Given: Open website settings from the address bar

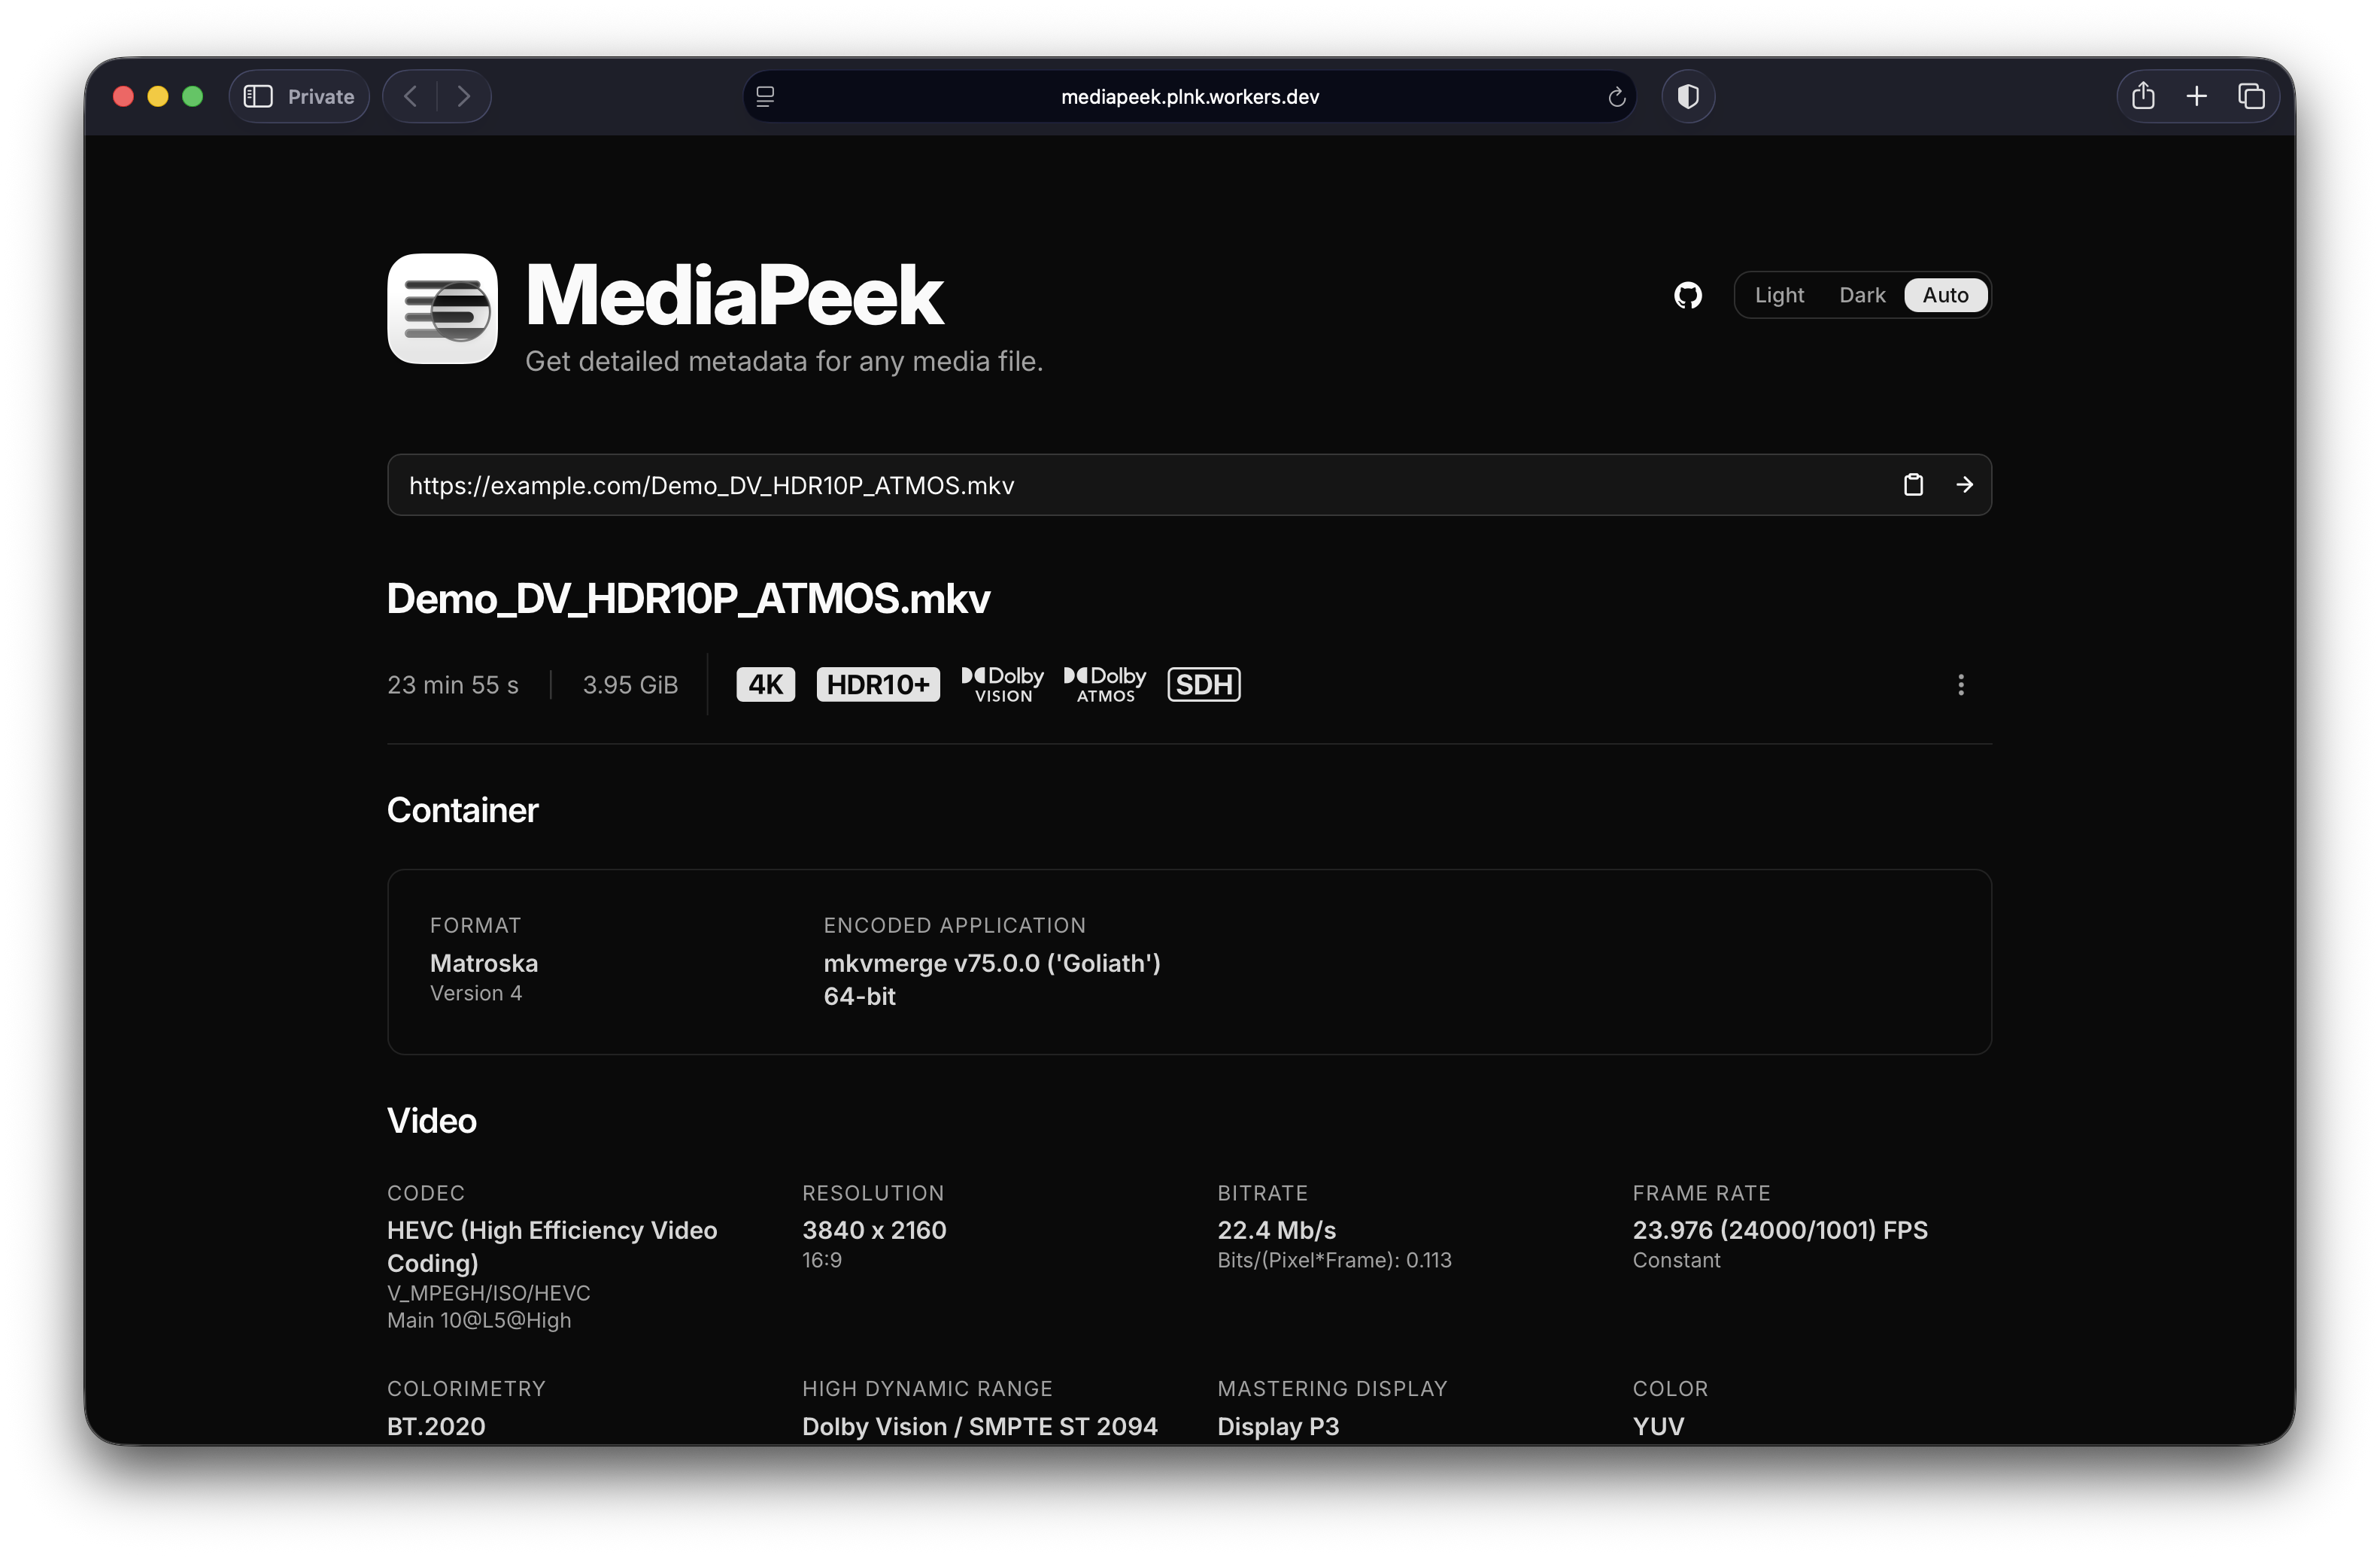Looking at the screenshot, I should pos(765,96).
